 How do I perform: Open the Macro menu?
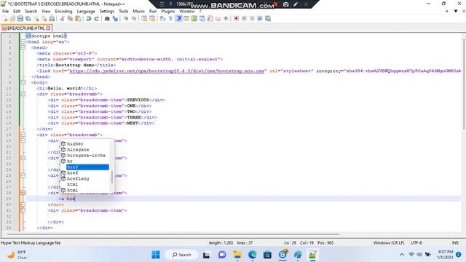pos(138,11)
